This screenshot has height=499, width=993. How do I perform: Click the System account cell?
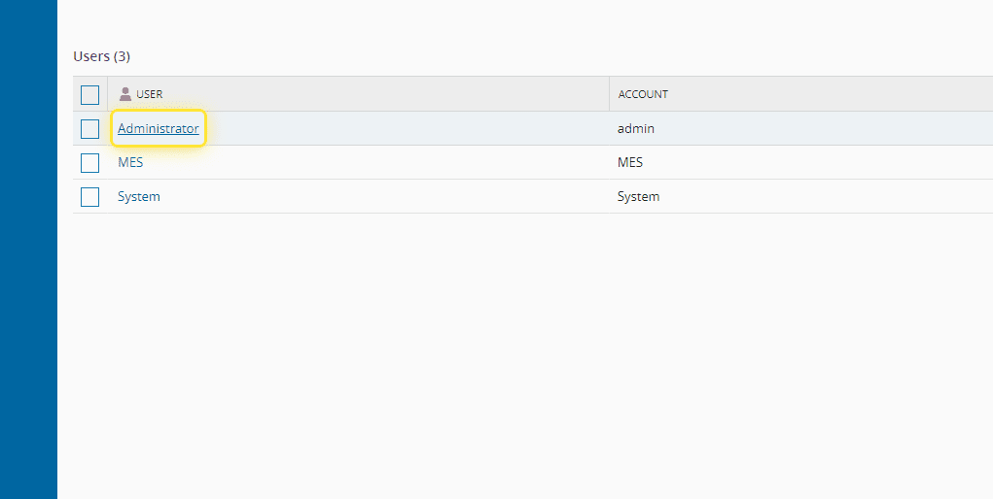[x=638, y=196]
